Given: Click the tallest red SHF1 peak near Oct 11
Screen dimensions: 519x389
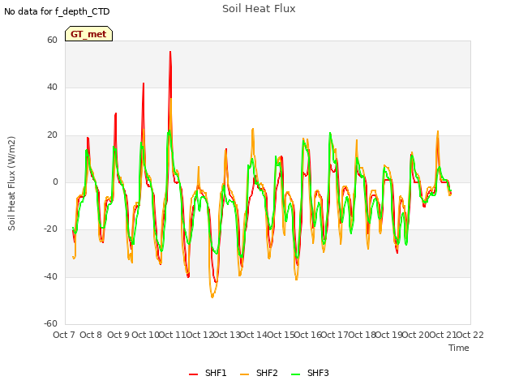Looking at the screenshot, I should pos(170,52).
